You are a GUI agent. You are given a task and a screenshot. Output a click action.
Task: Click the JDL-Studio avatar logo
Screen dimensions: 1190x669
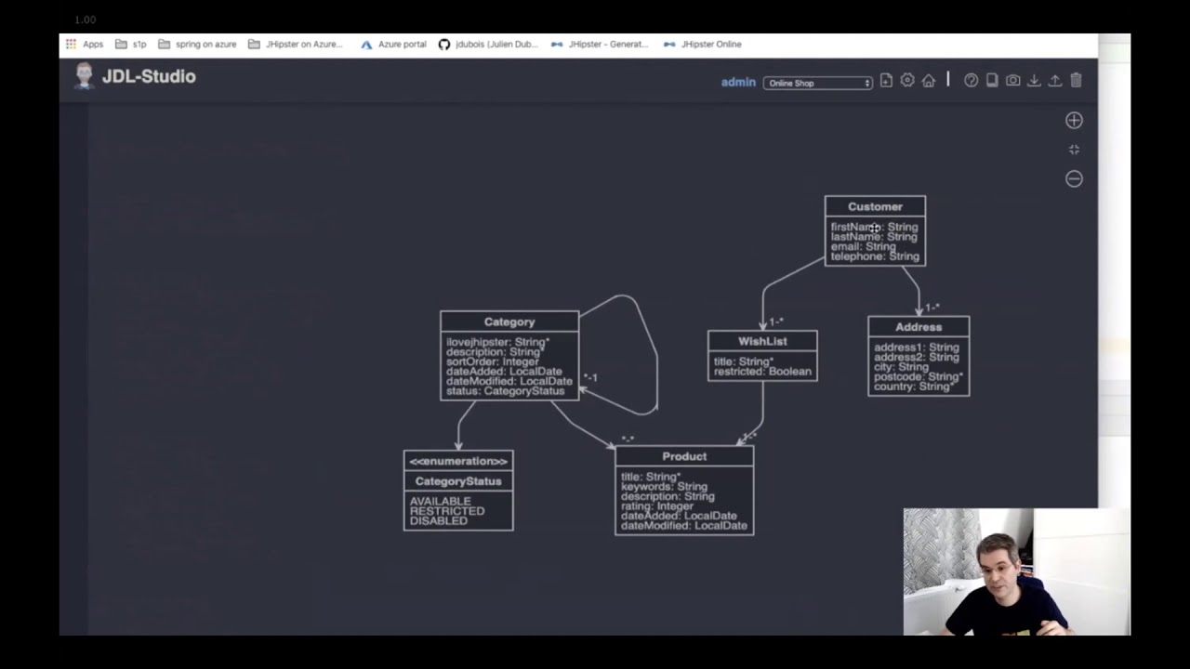point(84,76)
